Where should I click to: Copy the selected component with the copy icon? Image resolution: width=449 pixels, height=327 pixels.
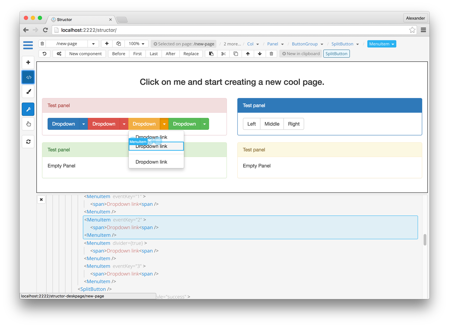(236, 54)
